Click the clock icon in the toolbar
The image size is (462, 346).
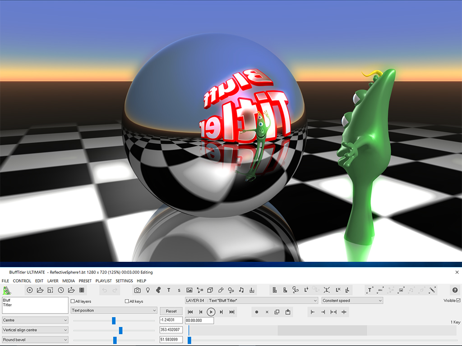click(61, 290)
